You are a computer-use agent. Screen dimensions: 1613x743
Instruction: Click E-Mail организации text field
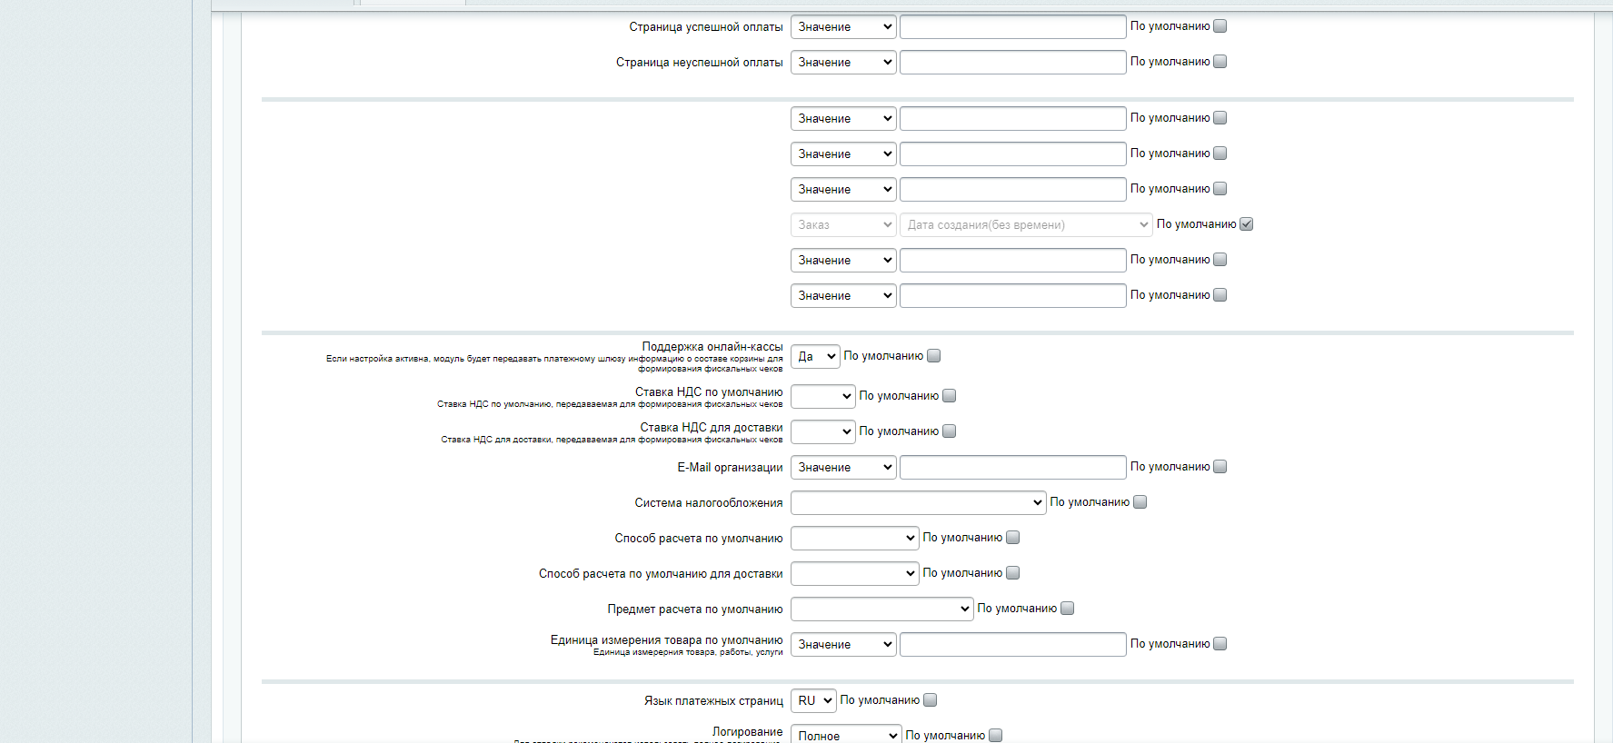point(1013,467)
